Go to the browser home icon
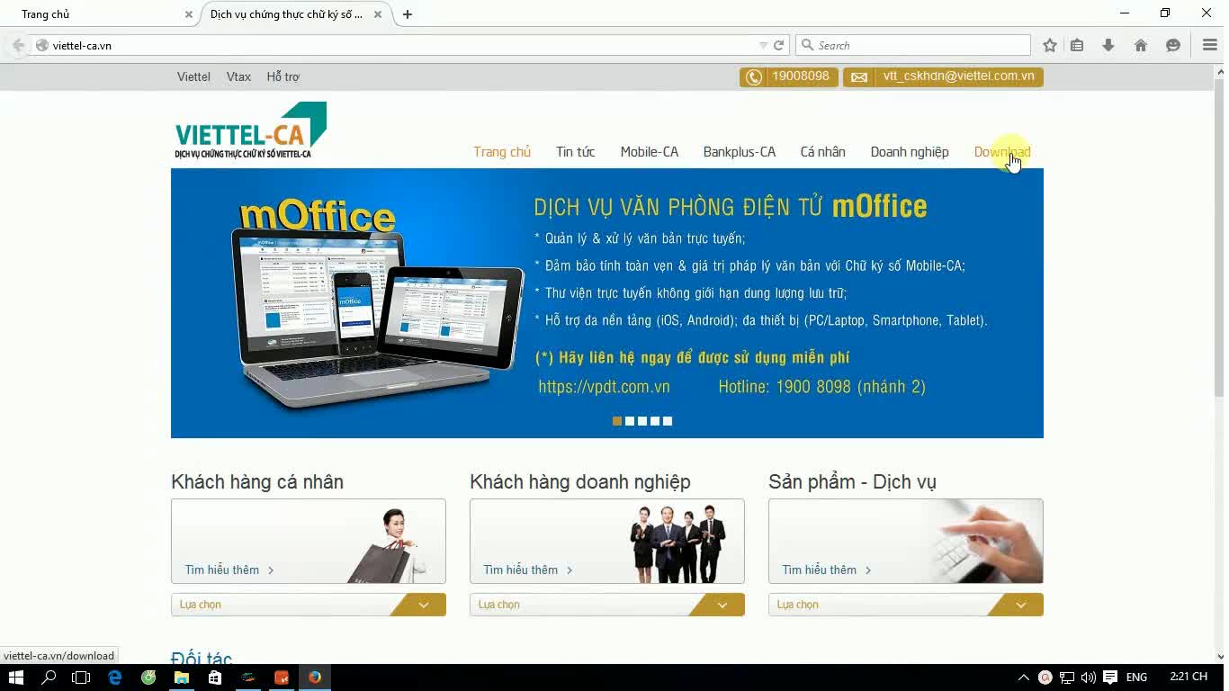 1141,45
